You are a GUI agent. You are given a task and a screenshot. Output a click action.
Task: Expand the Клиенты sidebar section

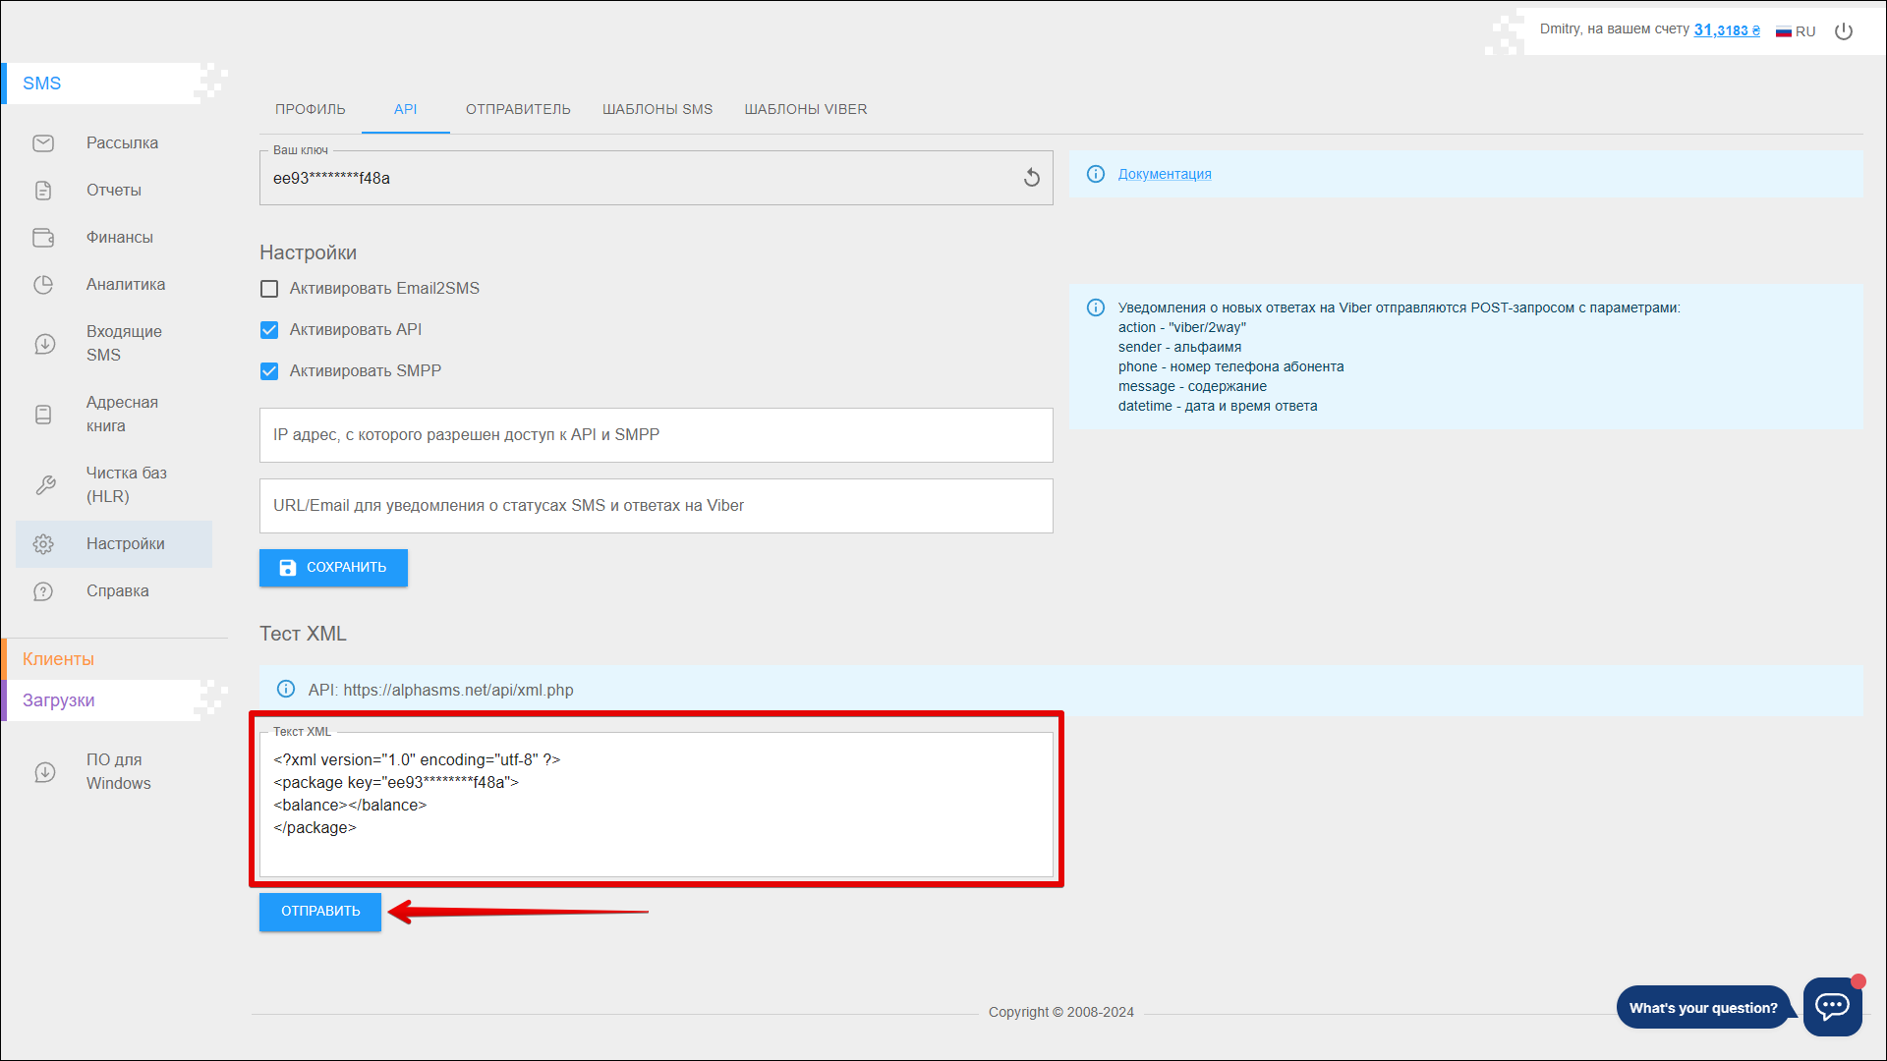point(59,659)
